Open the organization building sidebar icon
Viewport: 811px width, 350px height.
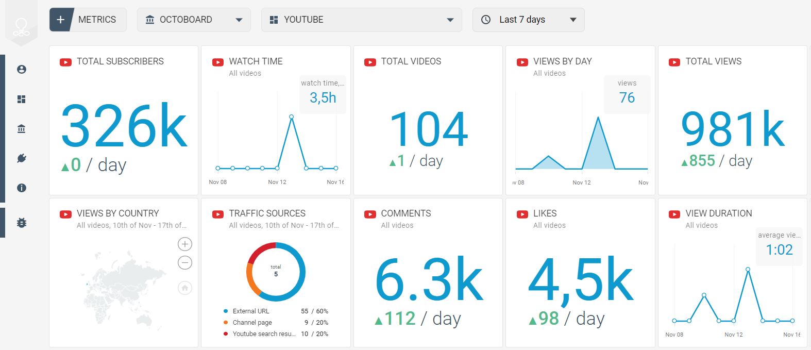point(22,129)
